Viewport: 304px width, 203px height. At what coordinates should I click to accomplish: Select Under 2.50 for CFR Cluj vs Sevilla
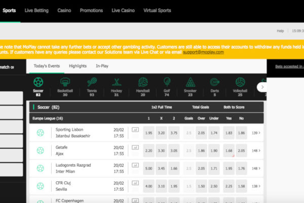coord(214,186)
